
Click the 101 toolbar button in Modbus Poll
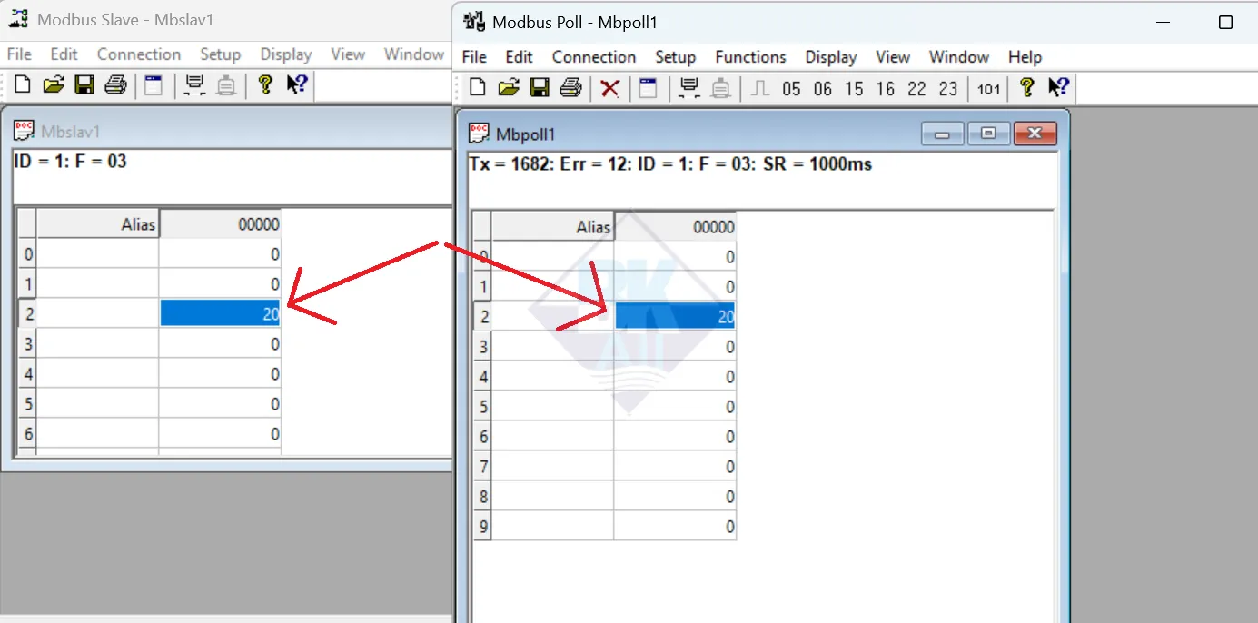pyautogui.click(x=988, y=88)
